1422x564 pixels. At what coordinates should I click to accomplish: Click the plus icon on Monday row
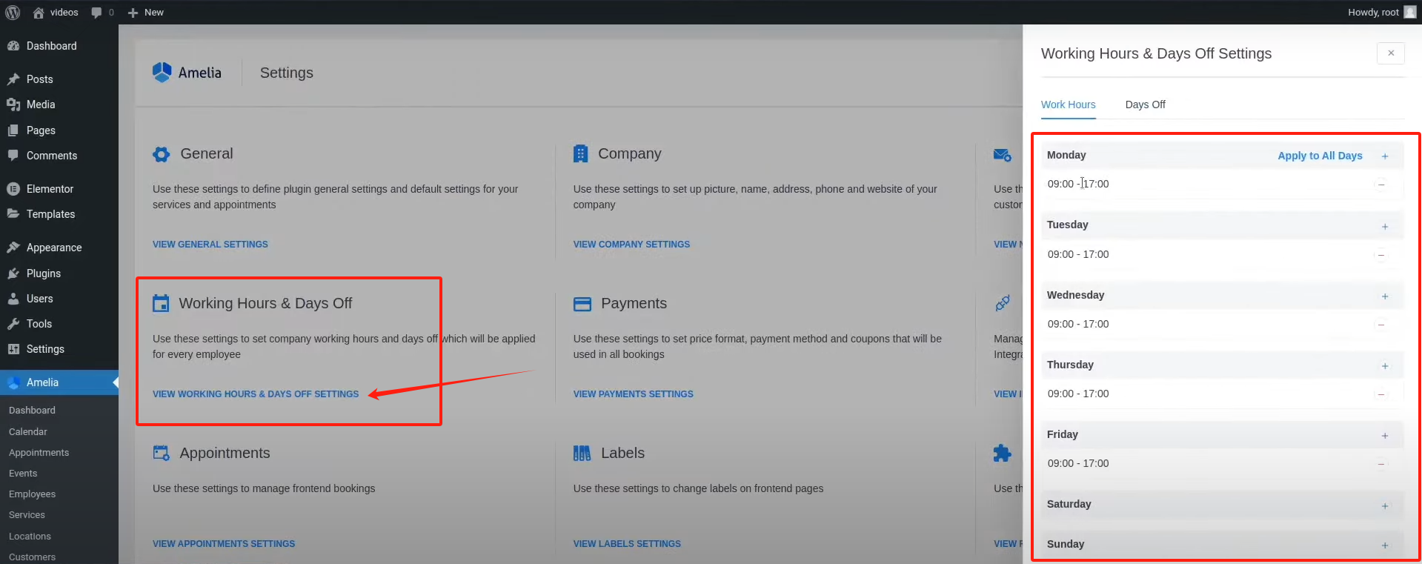click(x=1384, y=156)
